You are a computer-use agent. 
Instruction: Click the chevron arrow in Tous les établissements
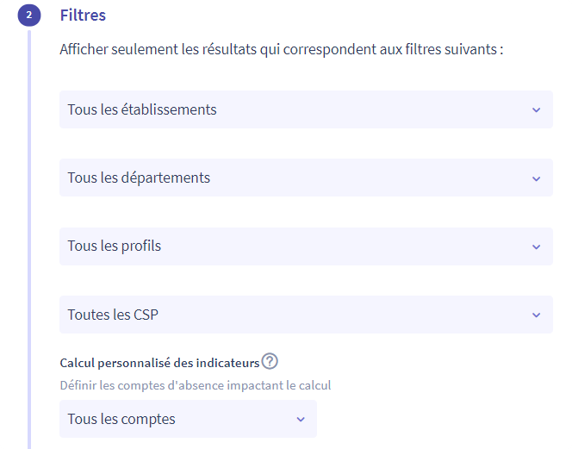[x=536, y=109]
